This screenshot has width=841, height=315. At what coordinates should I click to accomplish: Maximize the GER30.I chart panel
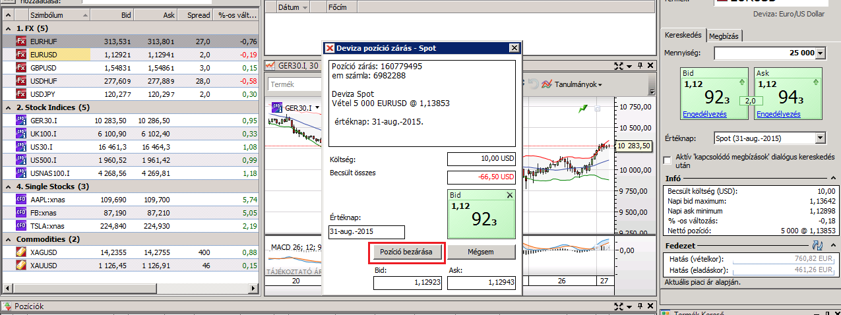click(618, 65)
